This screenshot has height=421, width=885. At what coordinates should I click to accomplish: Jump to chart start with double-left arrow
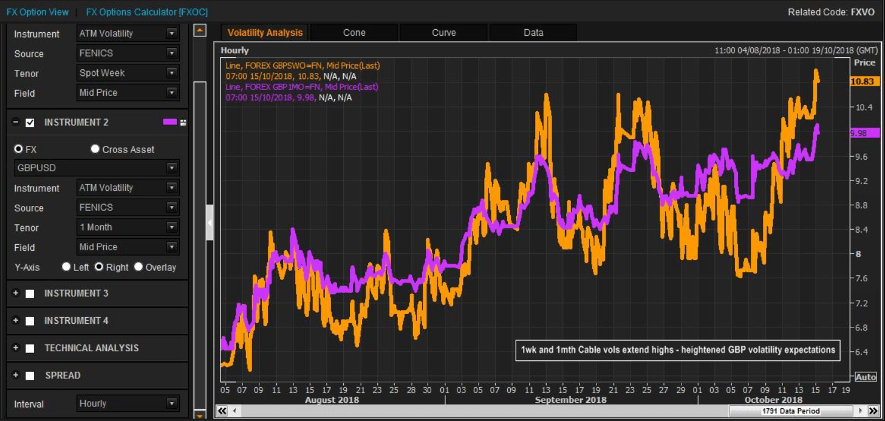pos(222,411)
